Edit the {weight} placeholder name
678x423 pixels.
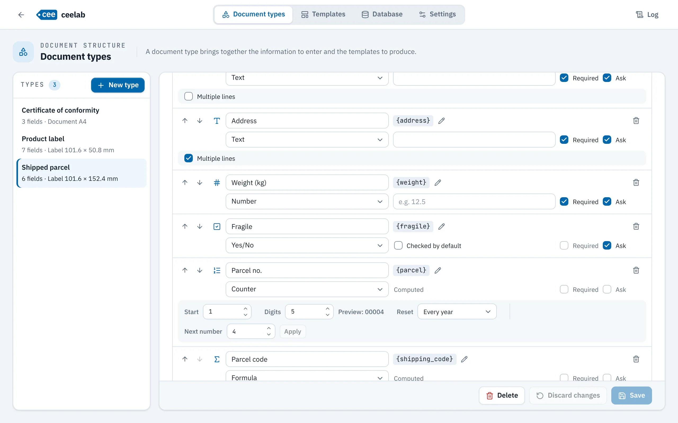(438, 182)
